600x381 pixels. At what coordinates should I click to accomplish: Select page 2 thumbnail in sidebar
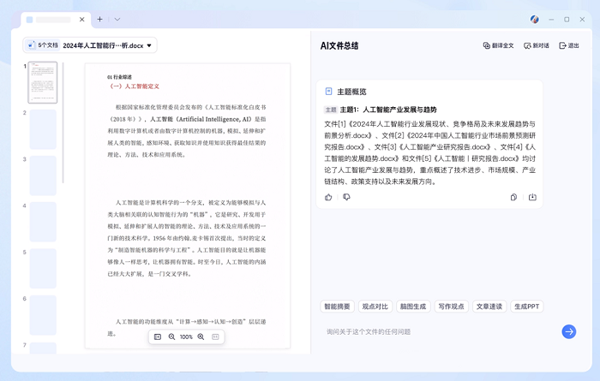[x=43, y=129]
